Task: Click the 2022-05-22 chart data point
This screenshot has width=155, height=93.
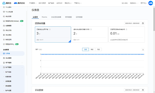Action: pos(41,54)
